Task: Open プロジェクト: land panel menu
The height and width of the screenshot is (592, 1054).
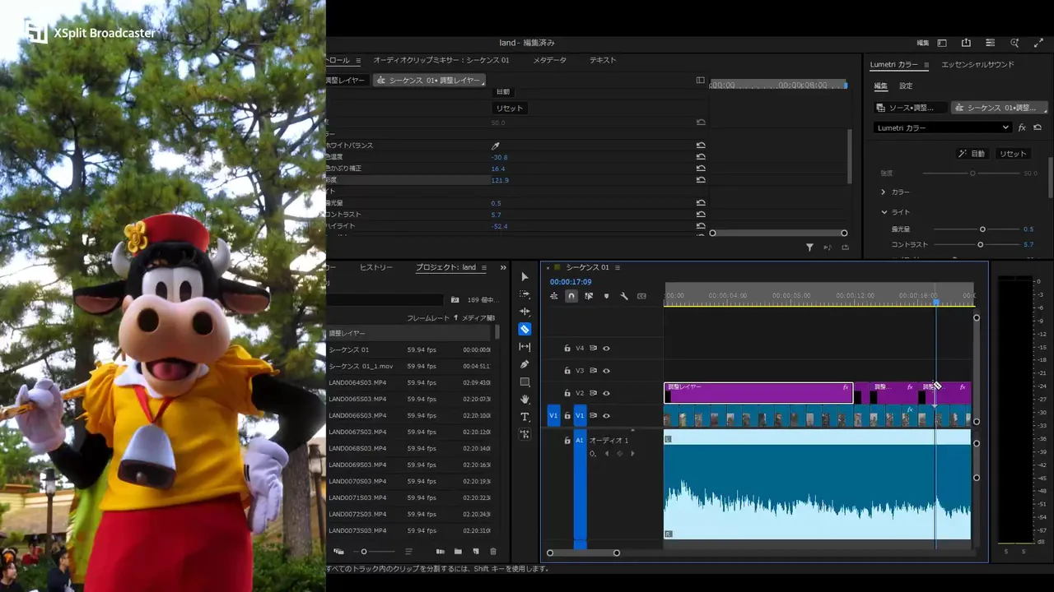Action: coord(483,267)
